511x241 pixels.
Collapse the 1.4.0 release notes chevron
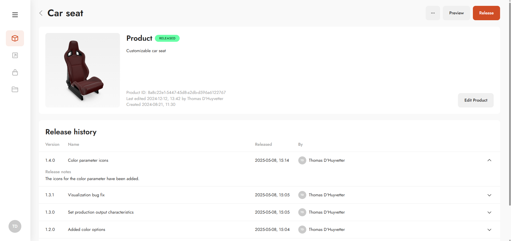click(x=489, y=160)
